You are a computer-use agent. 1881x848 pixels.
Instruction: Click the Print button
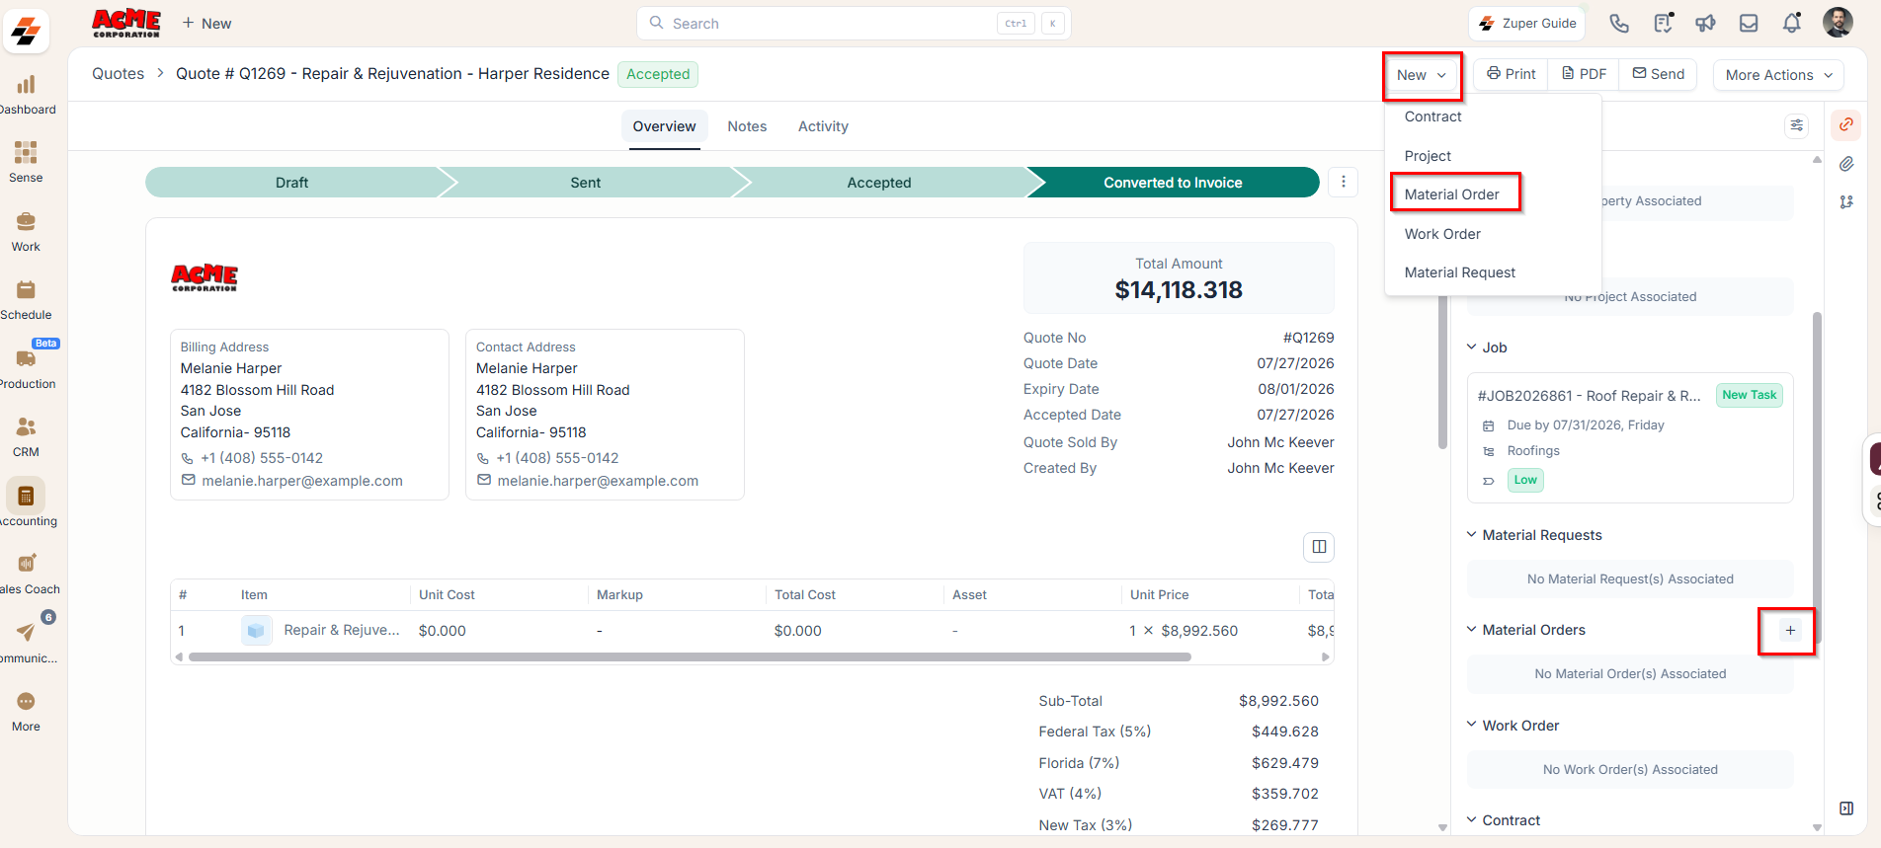(1512, 74)
